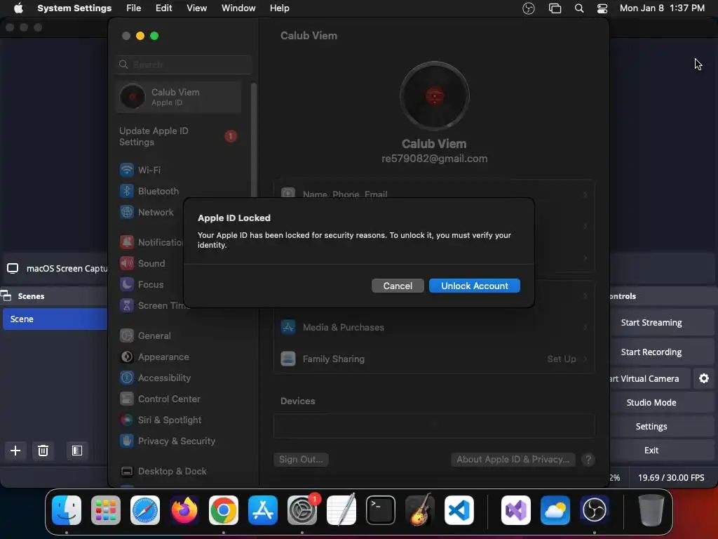Image resolution: width=718 pixels, height=539 pixels.
Task: Expand Name, Phone, Email row
Action: click(433, 193)
